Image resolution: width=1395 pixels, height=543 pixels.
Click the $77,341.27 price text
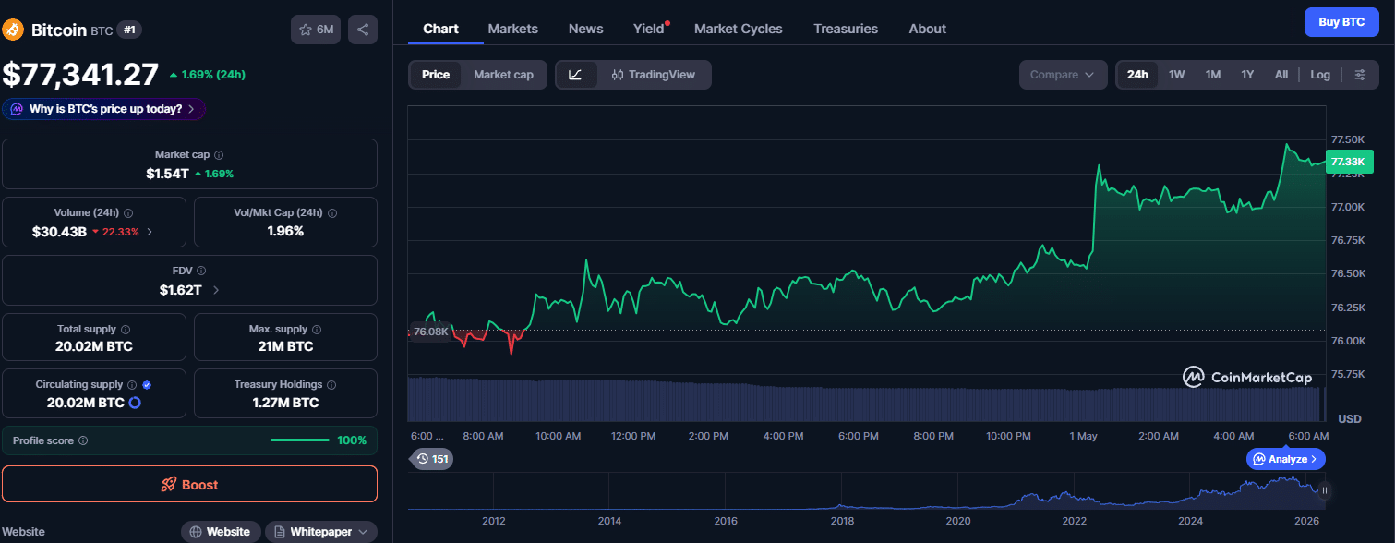[x=80, y=74]
